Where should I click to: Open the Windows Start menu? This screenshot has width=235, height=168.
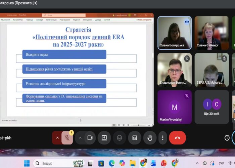[x=27, y=163]
